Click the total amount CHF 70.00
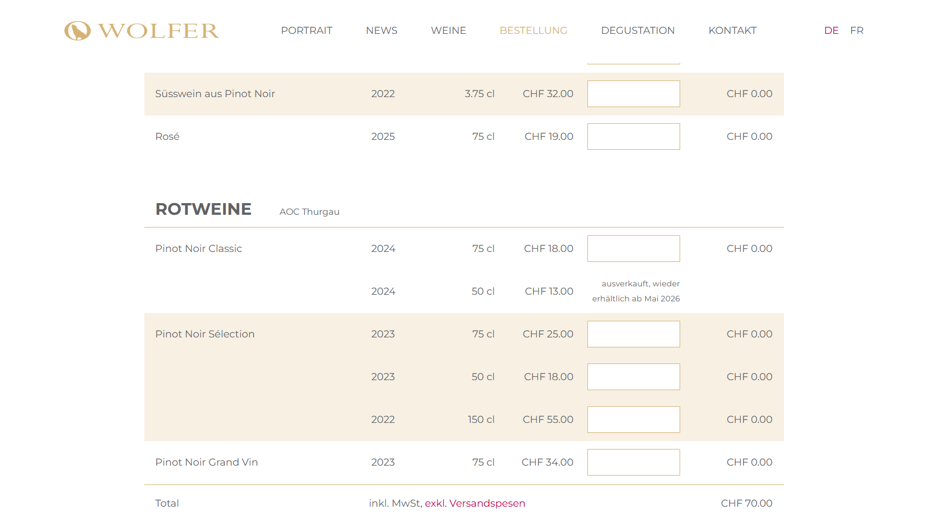Viewport: 925px width, 520px height. click(x=746, y=503)
